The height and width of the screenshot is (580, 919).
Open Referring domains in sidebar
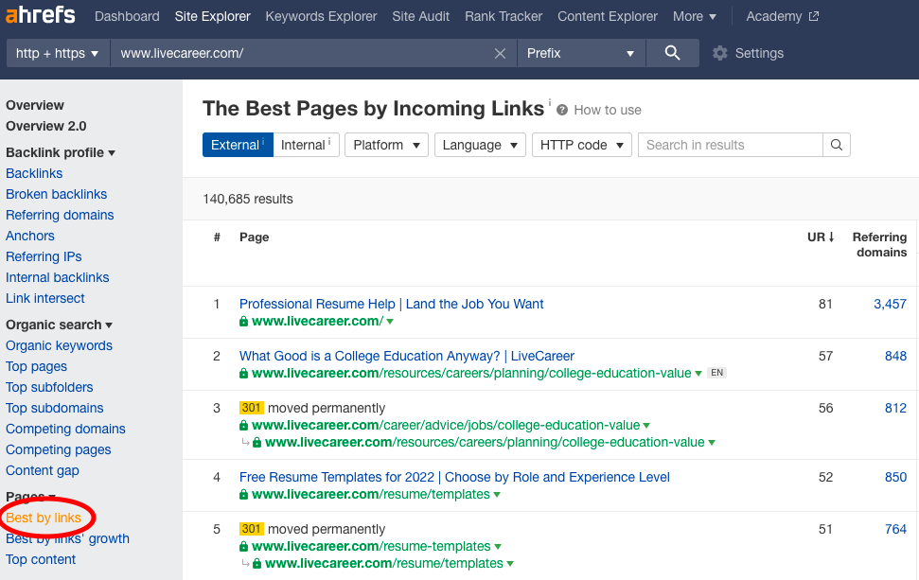click(60, 215)
